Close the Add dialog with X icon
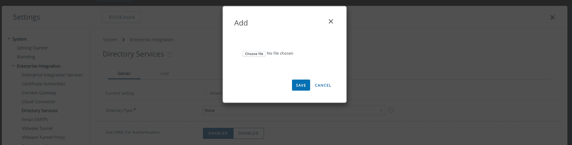This screenshot has width=572, height=145. click(x=331, y=22)
